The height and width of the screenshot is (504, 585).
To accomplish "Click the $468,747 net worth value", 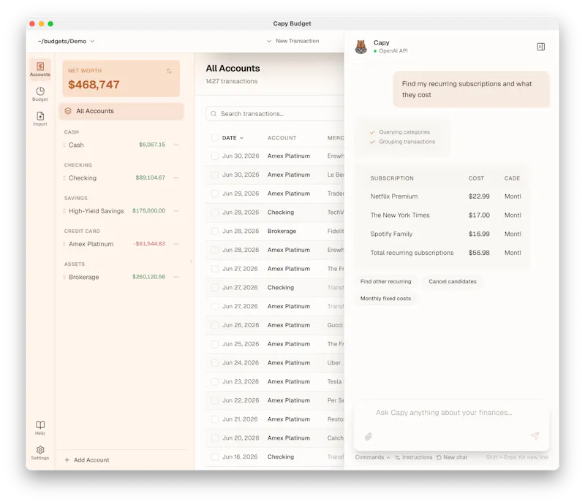I will [x=94, y=85].
